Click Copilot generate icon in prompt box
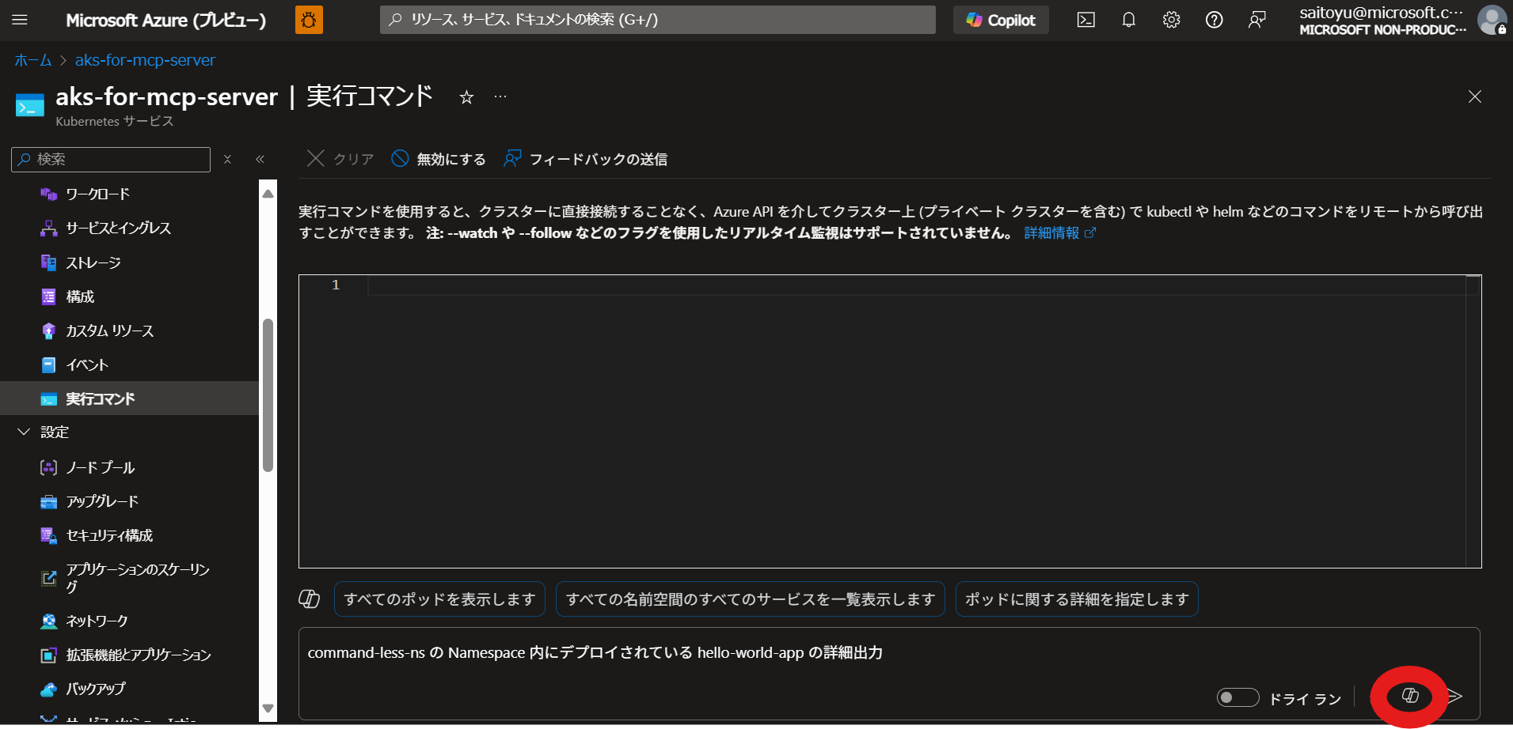Viewport: 1513px width, 729px height. (x=1409, y=696)
